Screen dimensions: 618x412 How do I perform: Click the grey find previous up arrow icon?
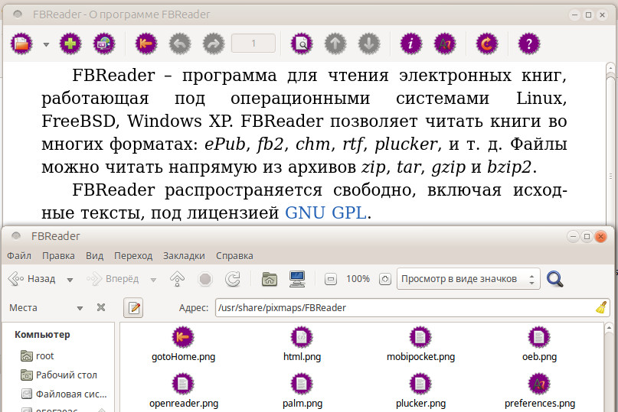coord(335,44)
